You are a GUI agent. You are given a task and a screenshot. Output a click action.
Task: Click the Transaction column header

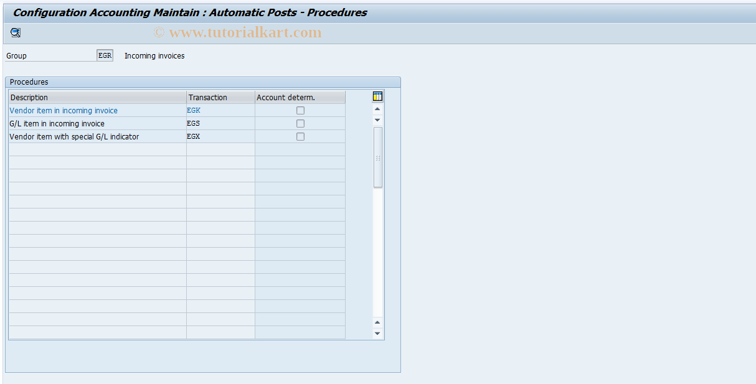point(220,97)
